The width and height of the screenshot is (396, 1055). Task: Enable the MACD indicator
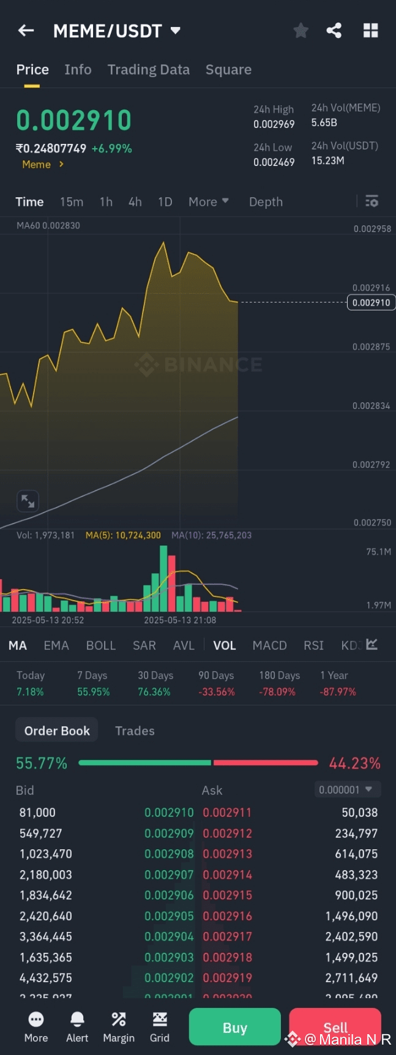[269, 645]
